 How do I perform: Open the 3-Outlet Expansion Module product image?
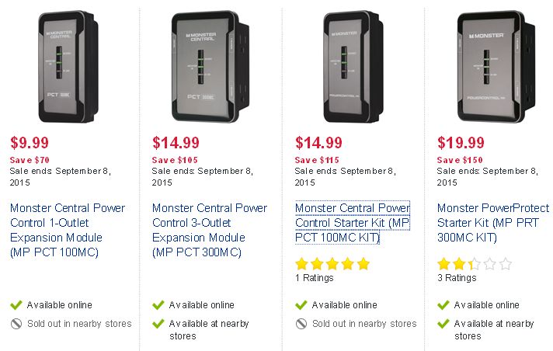210,67
